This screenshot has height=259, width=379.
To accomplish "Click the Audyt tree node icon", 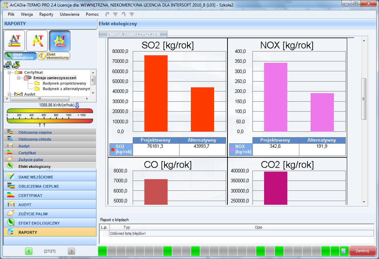I will pos(19,94).
